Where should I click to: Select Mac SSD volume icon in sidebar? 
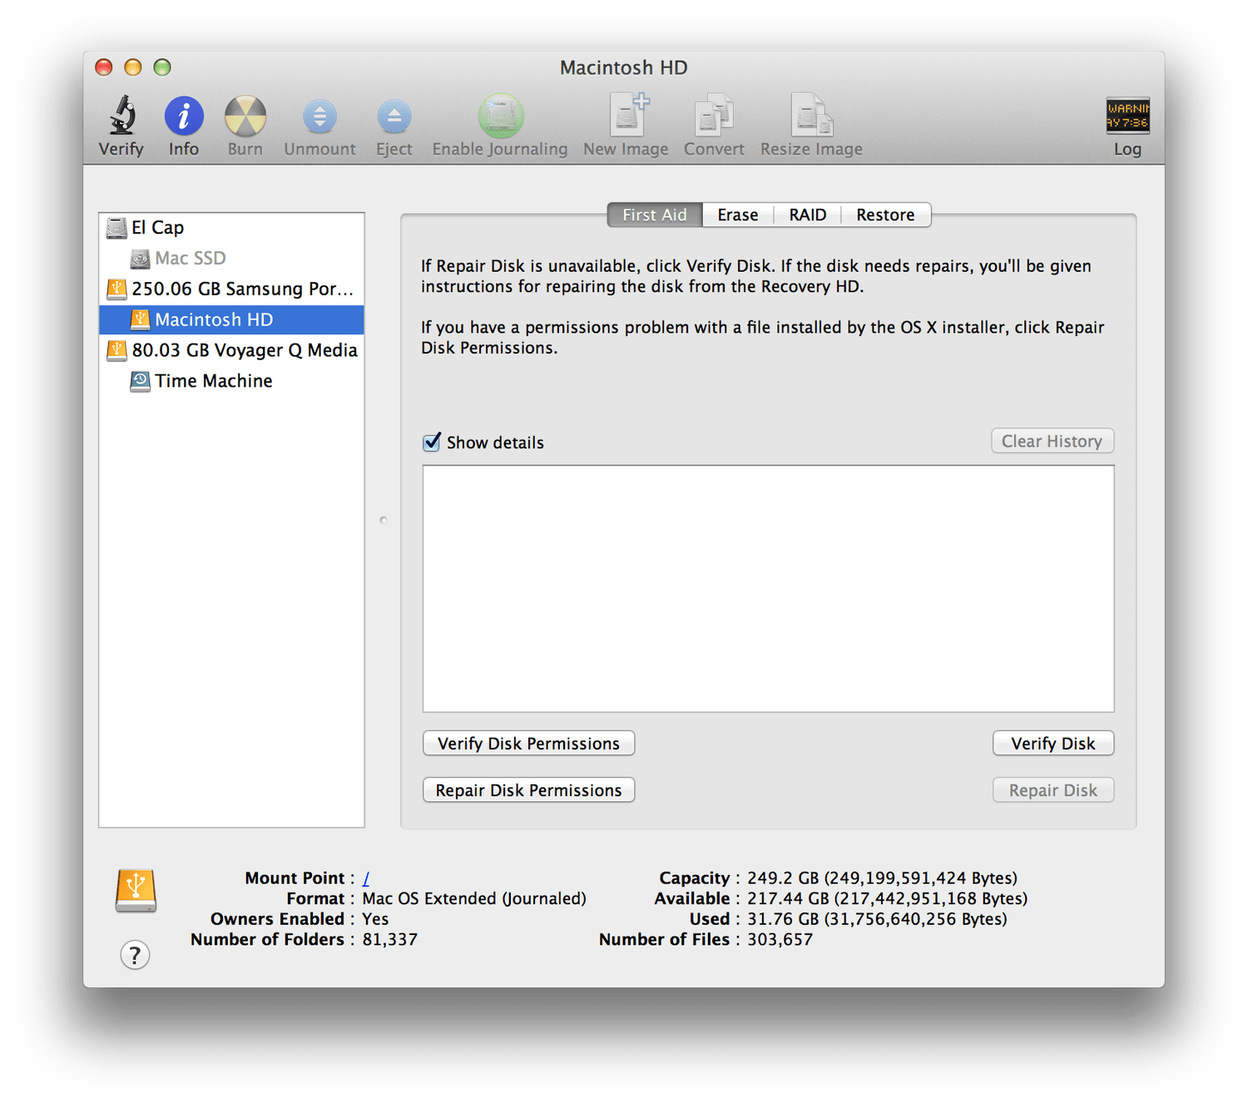click(140, 259)
